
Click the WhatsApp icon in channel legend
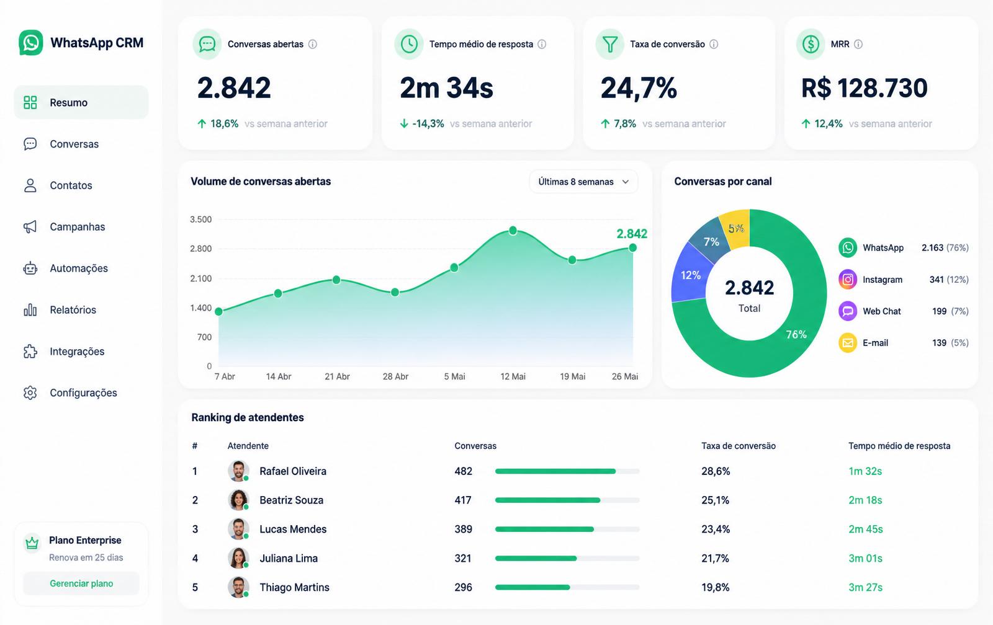coord(848,247)
